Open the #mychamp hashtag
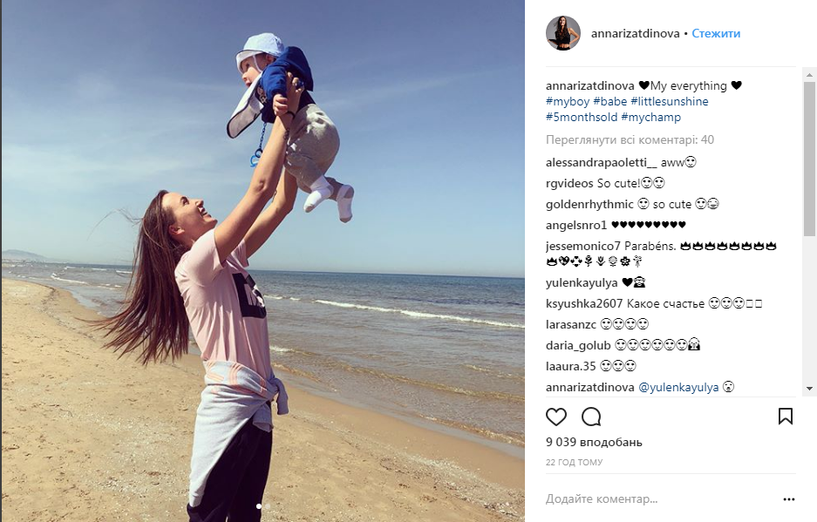The width and height of the screenshot is (817, 522). [650, 118]
